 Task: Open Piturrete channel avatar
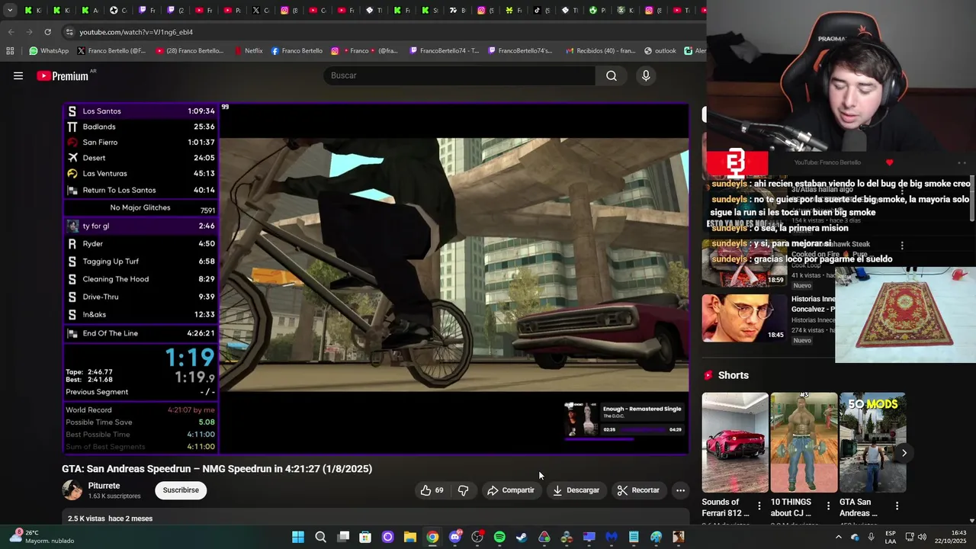pyautogui.click(x=72, y=490)
